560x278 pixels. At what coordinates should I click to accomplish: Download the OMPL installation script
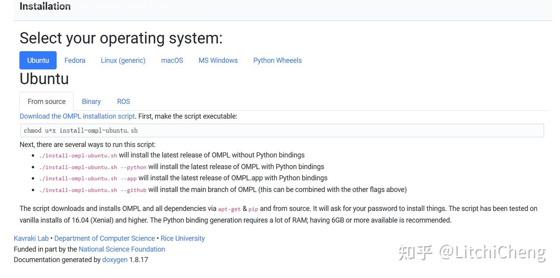coord(77,116)
